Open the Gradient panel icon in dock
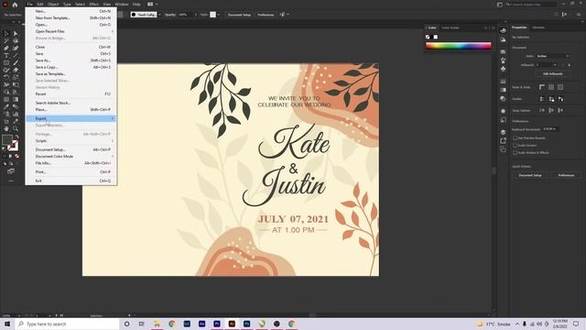 pyautogui.click(x=503, y=90)
